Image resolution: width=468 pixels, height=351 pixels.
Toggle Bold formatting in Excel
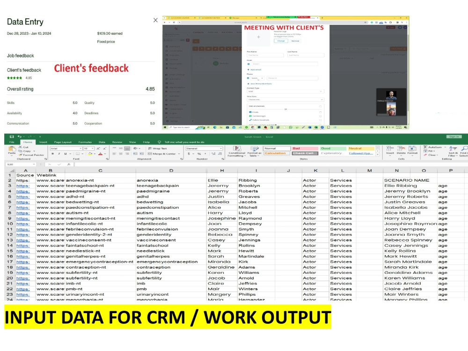[53, 154]
